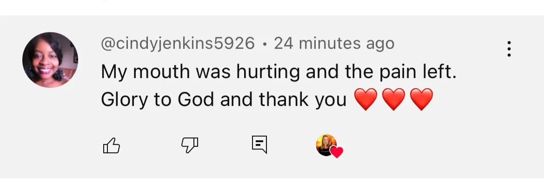
Task: Click the white strip above the comment
Action: coord(272,7)
